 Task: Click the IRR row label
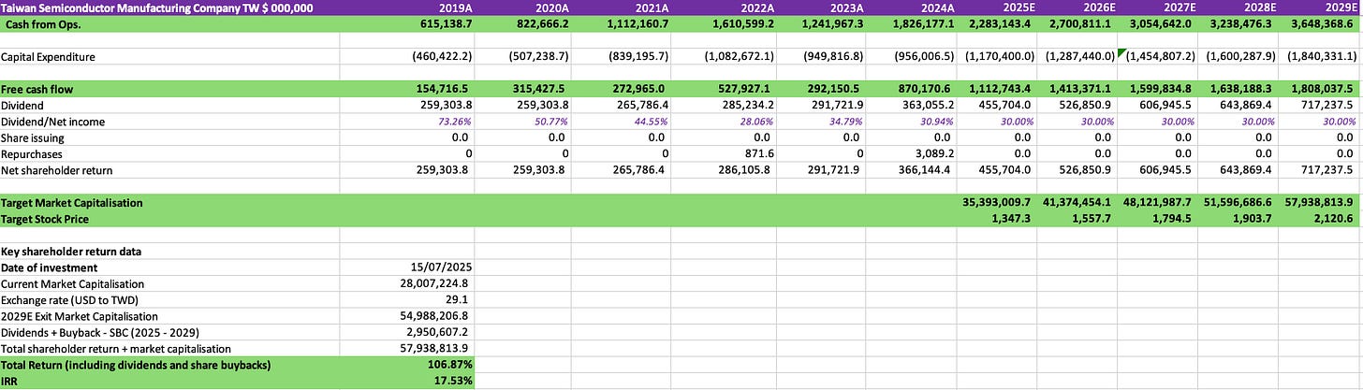[x=9, y=380]
